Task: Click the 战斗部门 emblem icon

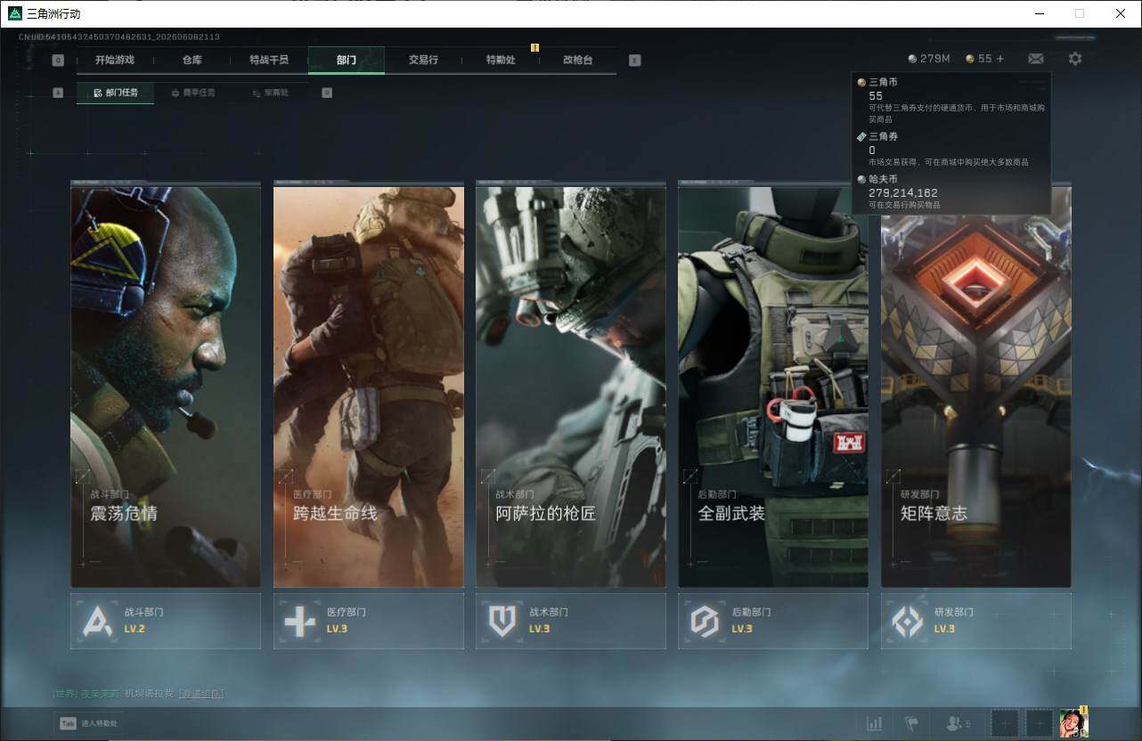Action: pos(97,621)
